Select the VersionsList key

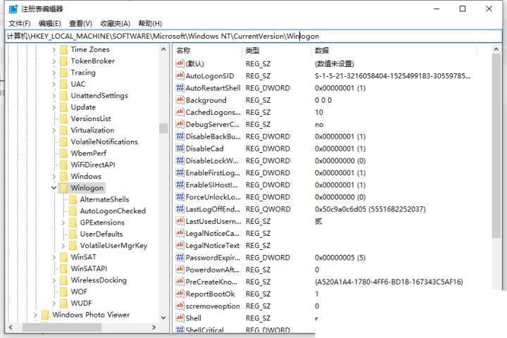(91, 119)
